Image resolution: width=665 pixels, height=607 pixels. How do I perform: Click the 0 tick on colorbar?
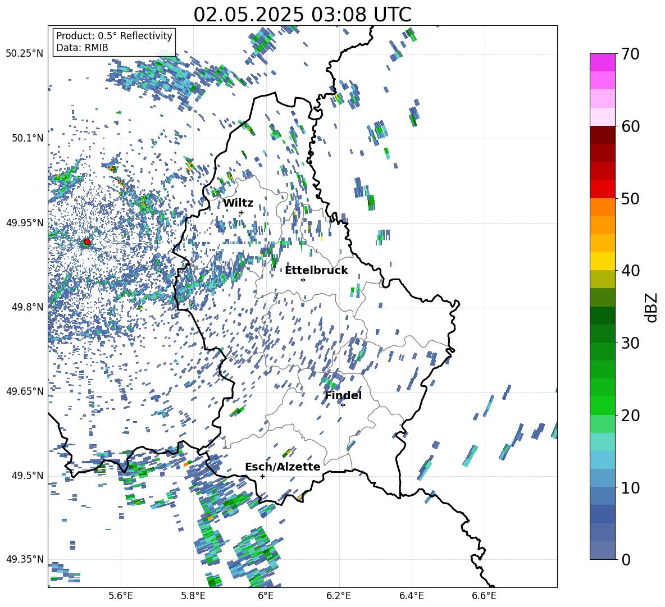(626, 559)
